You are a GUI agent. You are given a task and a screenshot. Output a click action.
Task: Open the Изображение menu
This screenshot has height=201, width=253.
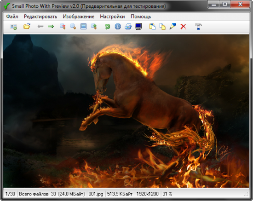79,17
